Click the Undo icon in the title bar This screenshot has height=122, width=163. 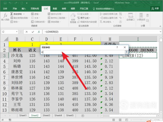pos(10,3)
